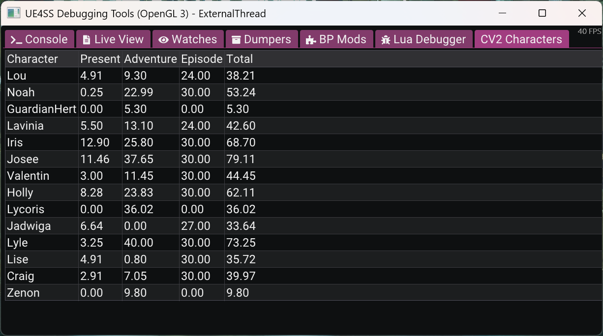Click Noah's total value 53.24

[x=241, y=92]
